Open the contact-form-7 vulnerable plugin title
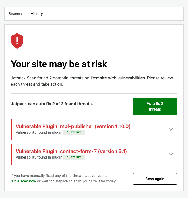Image resolution: width=188 pixels, height=198 pixels. point(71,151)
